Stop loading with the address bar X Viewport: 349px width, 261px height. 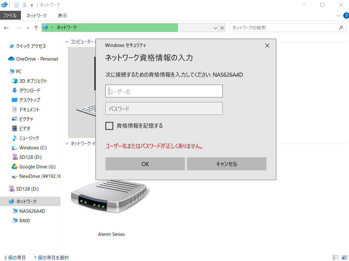pos(222,28)
